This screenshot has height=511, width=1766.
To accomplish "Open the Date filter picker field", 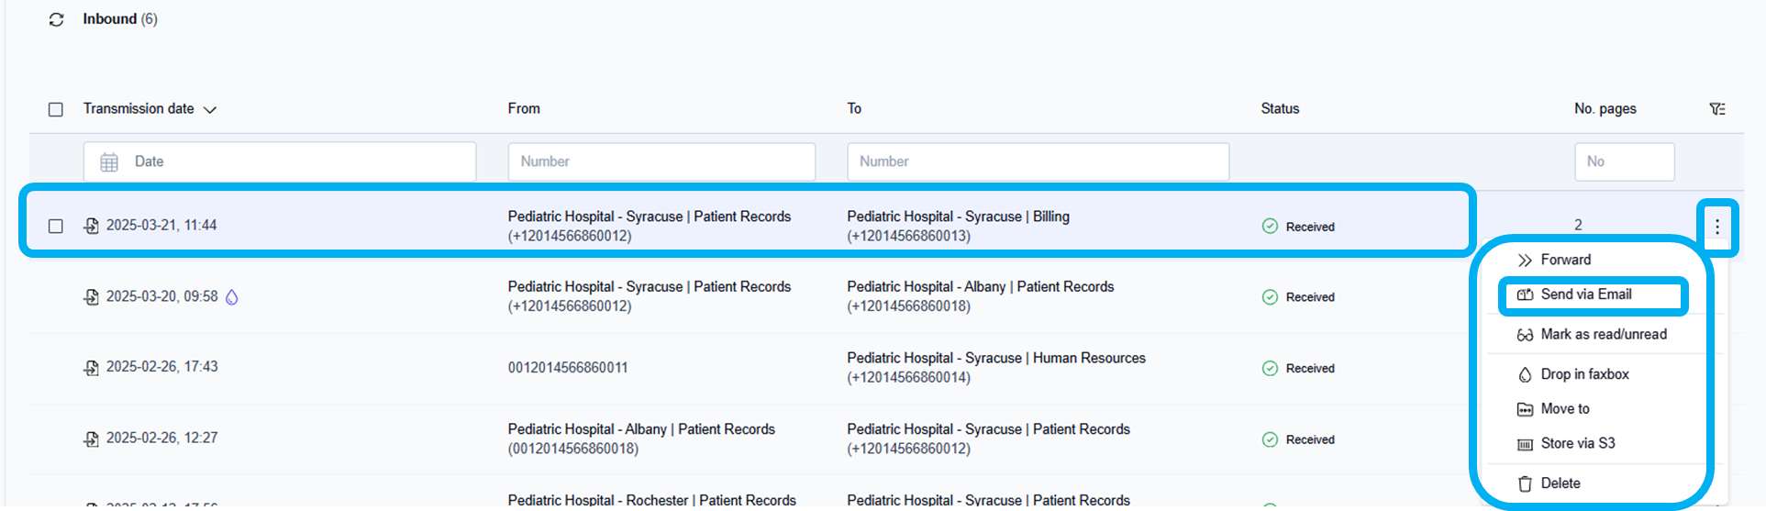I will click(x=280, y=161).
